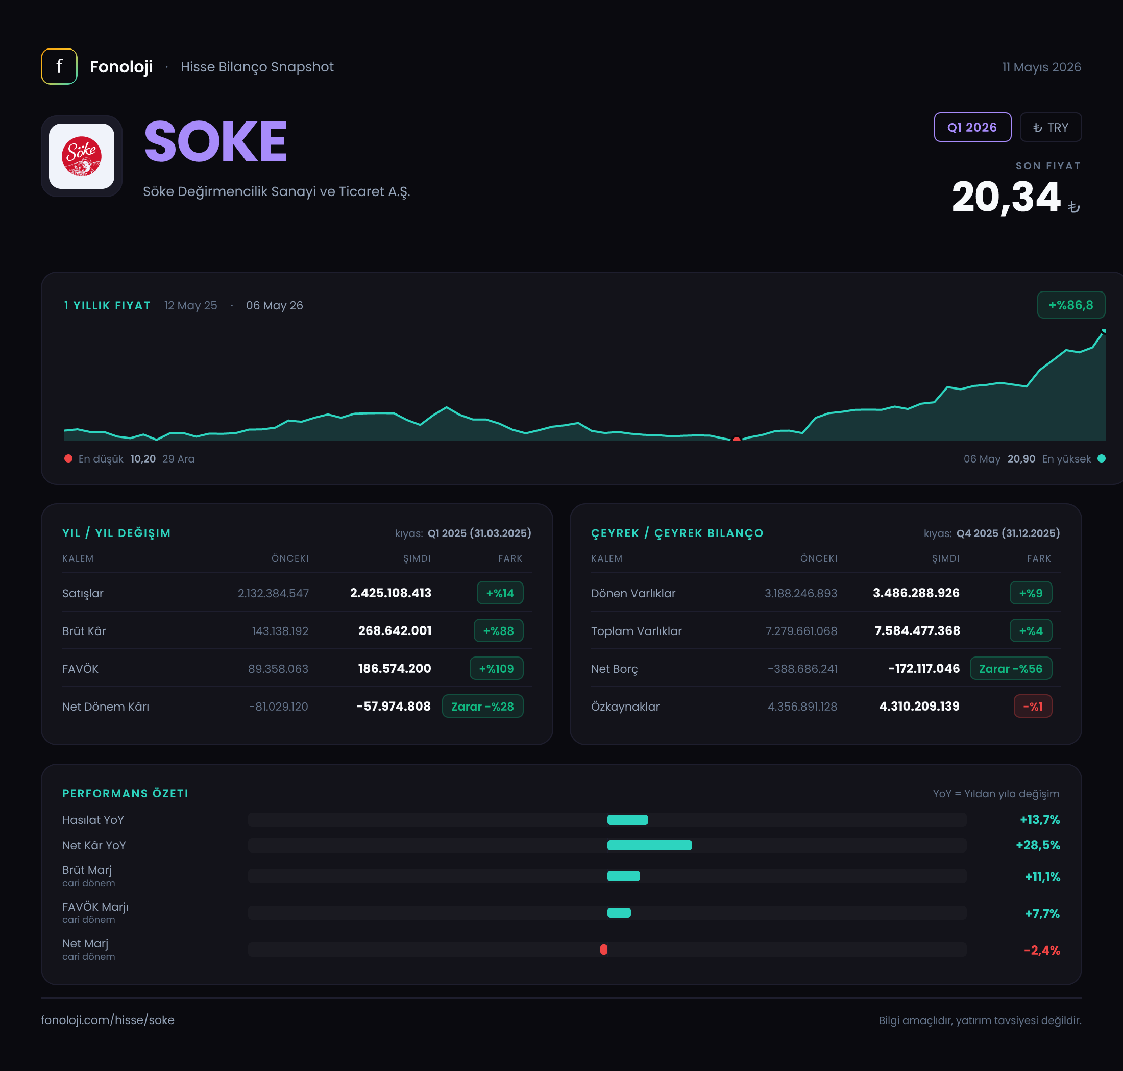Click the Satışlar current value 2.425.108.413

point(390,593)
